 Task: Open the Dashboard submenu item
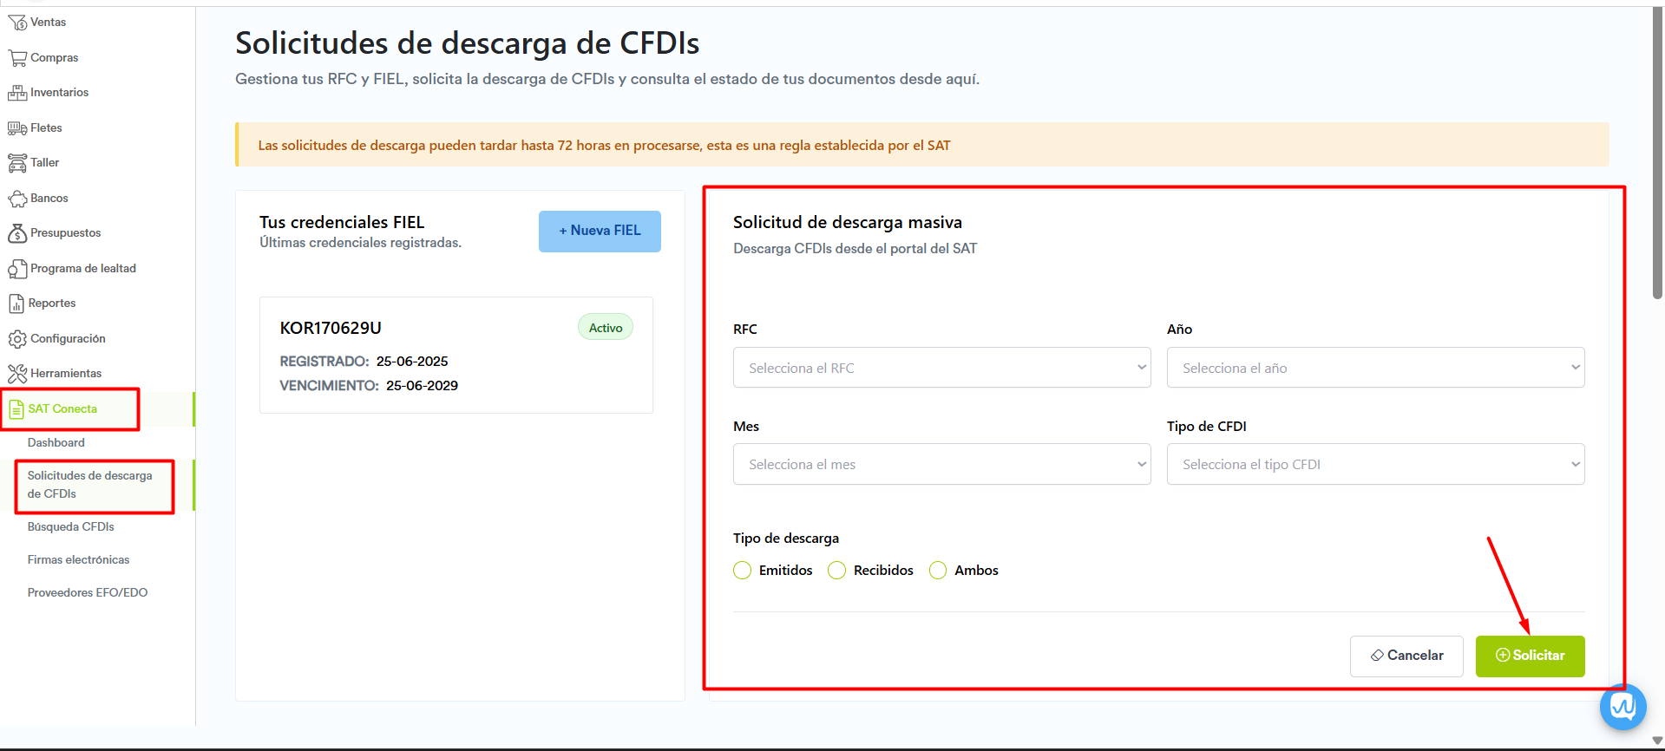click(56, 443)
